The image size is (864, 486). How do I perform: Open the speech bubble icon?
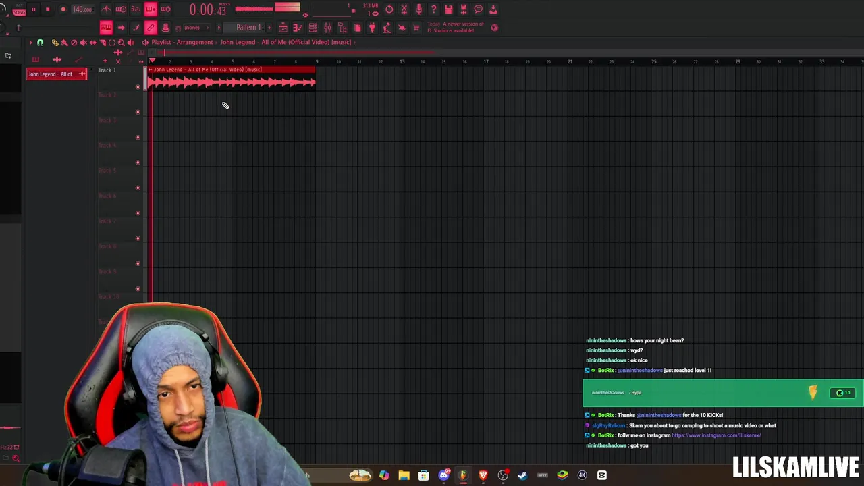click(x=479, y=9)
